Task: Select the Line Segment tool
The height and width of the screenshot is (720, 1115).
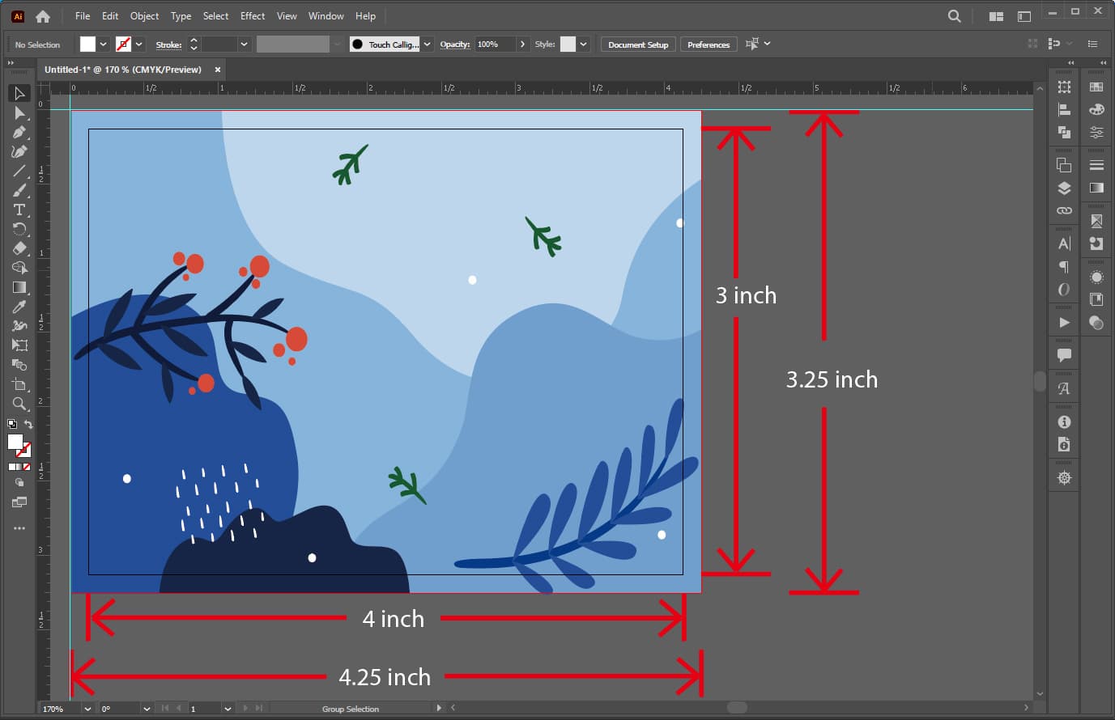Action: tap(19, 171)
